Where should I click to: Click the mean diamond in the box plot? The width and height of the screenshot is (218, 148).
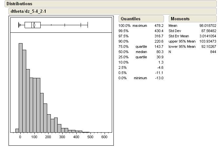(x=33, y=25)
